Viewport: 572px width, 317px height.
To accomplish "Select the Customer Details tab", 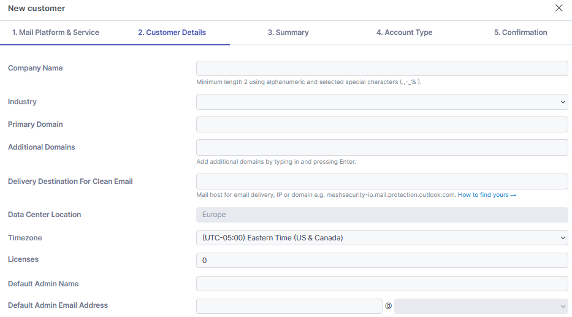I will click(172, 32).
